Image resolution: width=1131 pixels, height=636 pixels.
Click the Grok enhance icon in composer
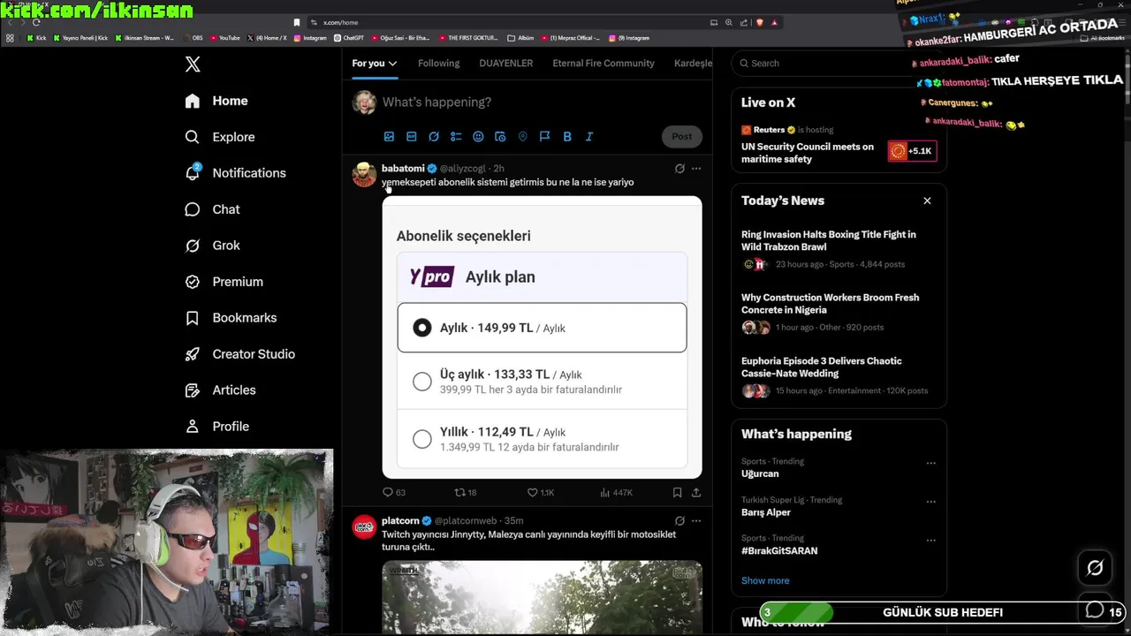pos(434,136)
